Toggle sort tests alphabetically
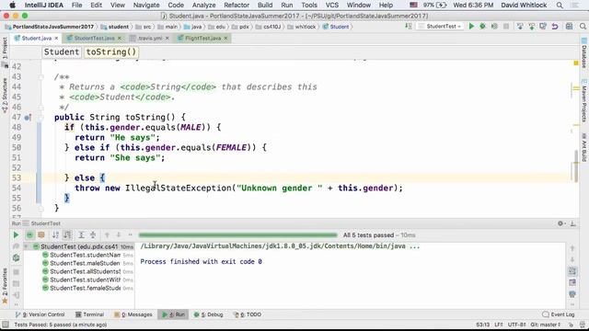This screenshot has width=589, height=331. (x=55, y=235)
